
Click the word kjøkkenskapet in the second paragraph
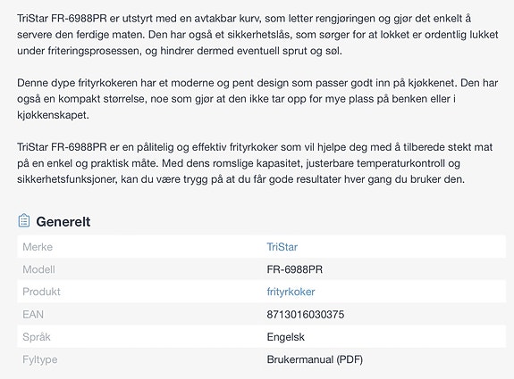pos(53,115)
